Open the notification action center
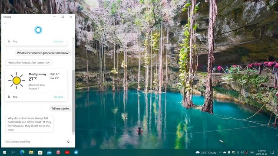The height and width of the screenshot is (156, 278). point(272,152)
